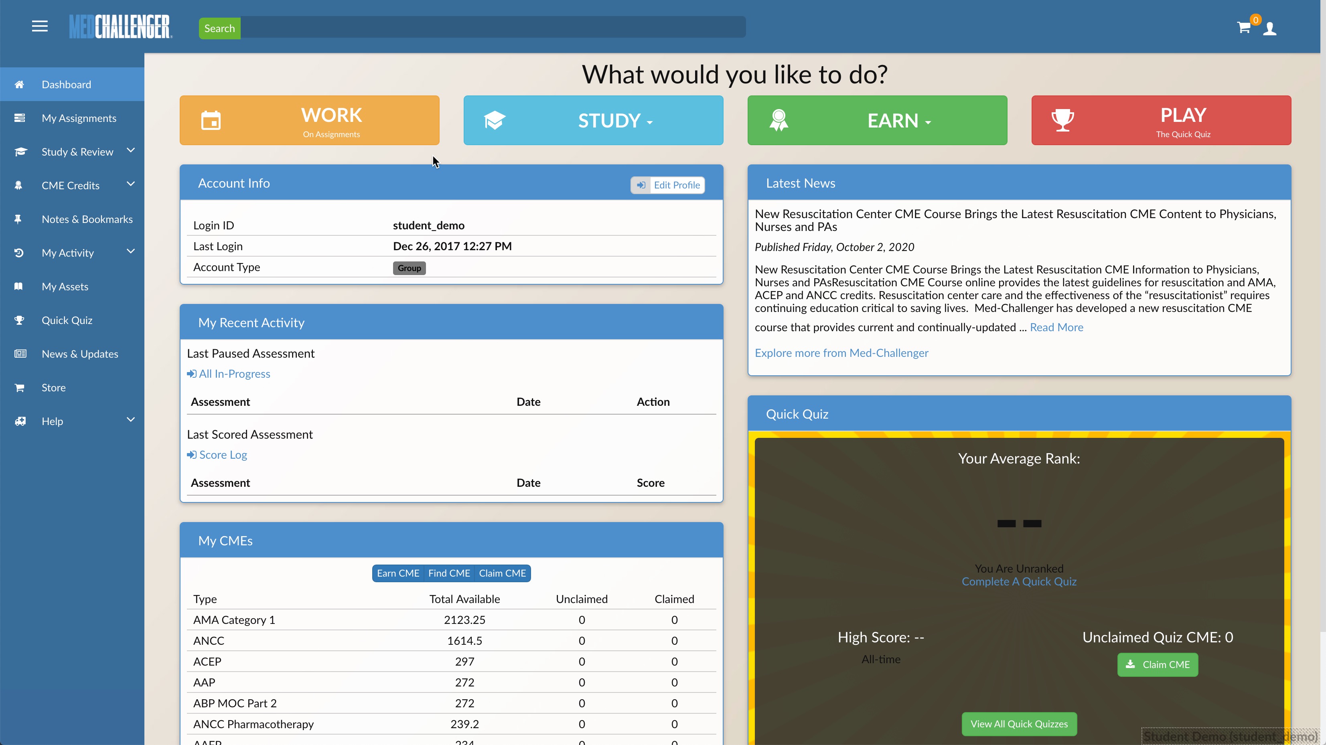This screenshot has height=745, width=1326.
Task: Click the ANCC Pharmacotherapy row label
Action: (x=253, y=724)
